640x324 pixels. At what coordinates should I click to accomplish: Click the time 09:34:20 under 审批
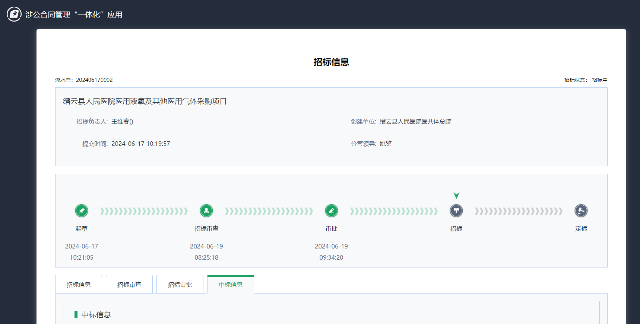[x=331, y=257]
